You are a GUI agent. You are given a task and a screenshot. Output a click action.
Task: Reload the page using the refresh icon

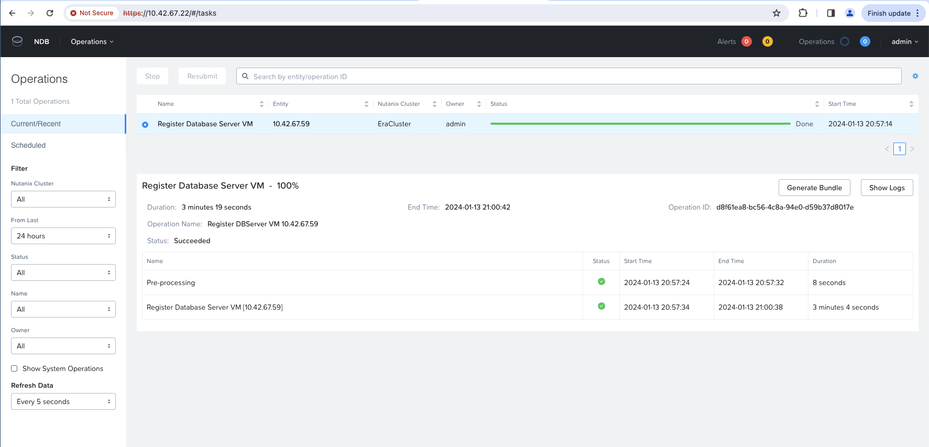[x=50, y=13]
